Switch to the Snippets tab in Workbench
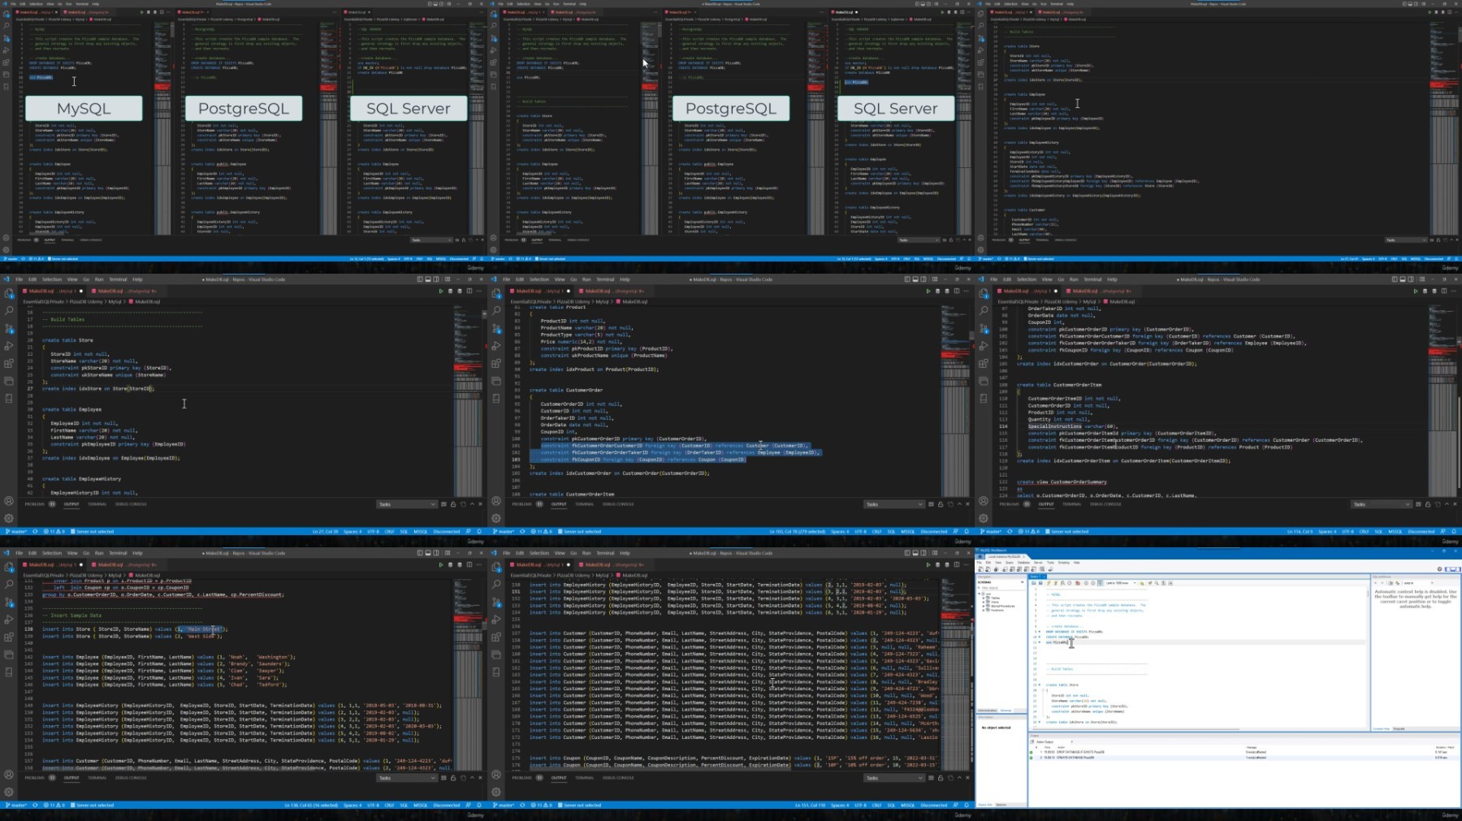The image size is (1462, 821). point(1399,728)
